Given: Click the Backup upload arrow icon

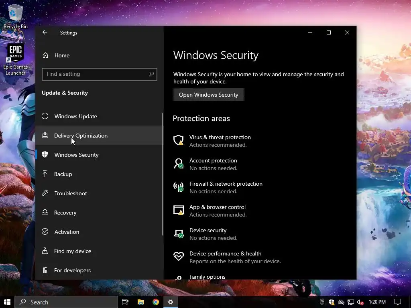Looking at the screenshot, I should tap(45, 174).
